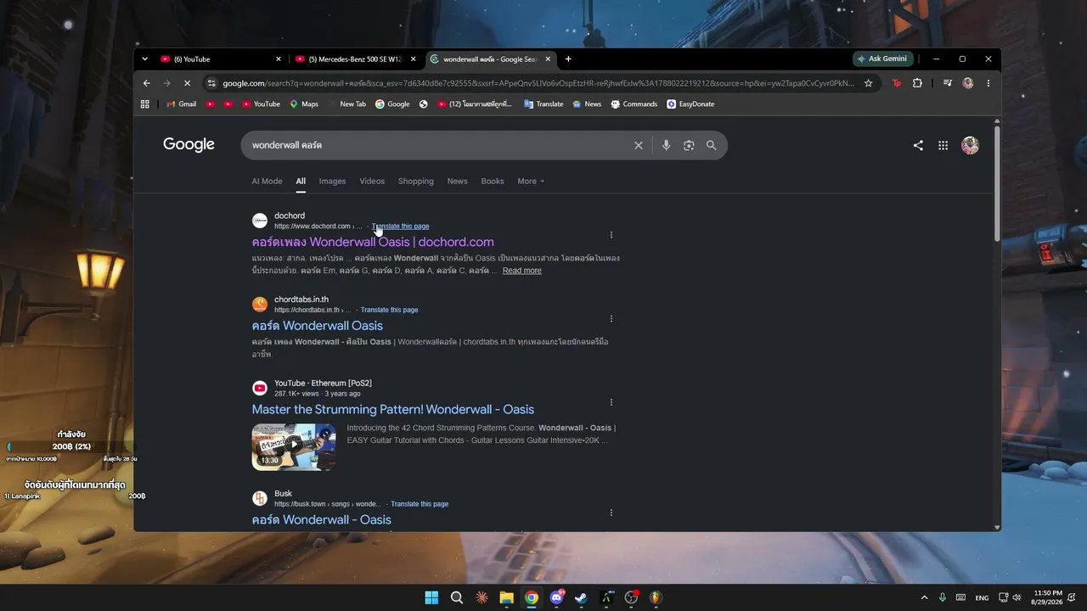Open the News bookmark in bookmarks bar
Screen dimensions: 1087x611
point(587,104)
